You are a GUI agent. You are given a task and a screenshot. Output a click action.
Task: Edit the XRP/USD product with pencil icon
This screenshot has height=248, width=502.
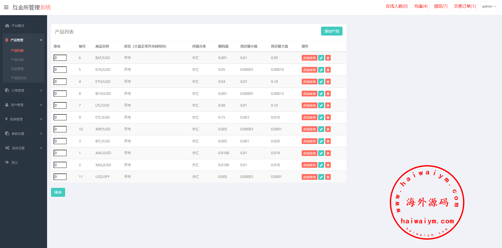321,129
